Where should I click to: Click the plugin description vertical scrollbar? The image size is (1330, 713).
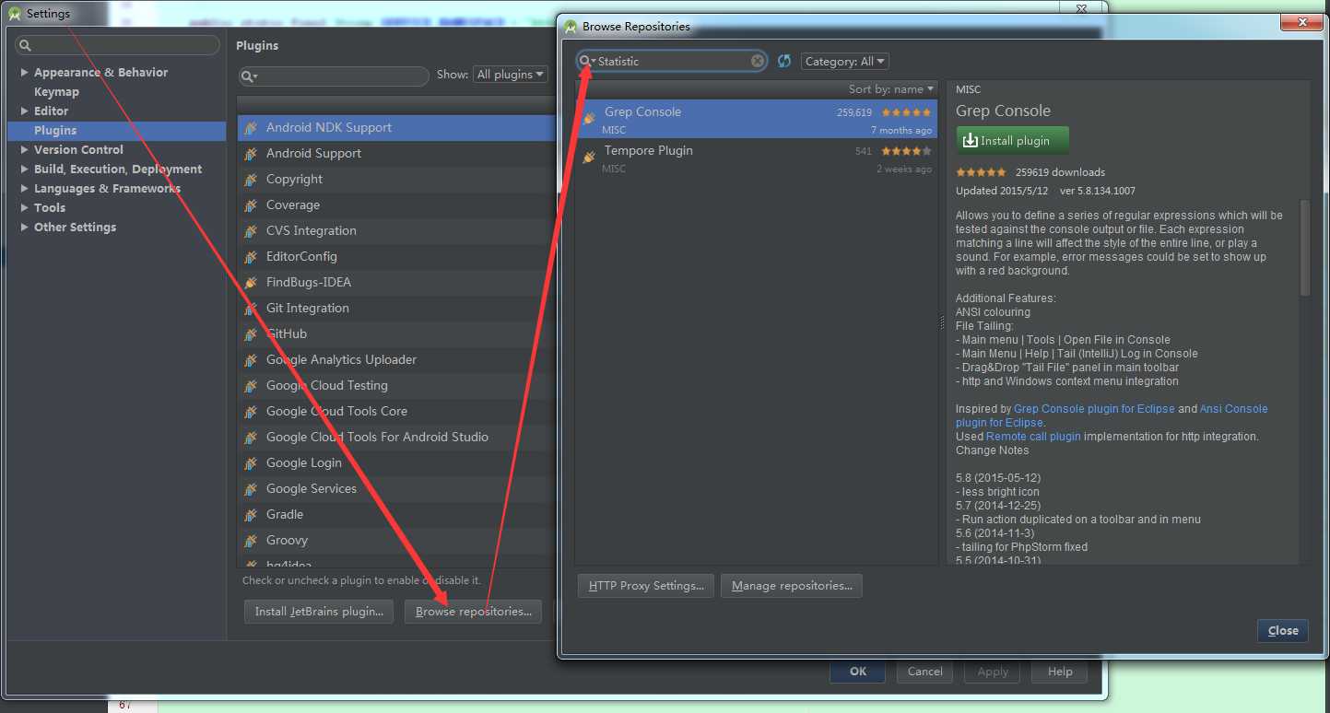tap(1304, 248)
